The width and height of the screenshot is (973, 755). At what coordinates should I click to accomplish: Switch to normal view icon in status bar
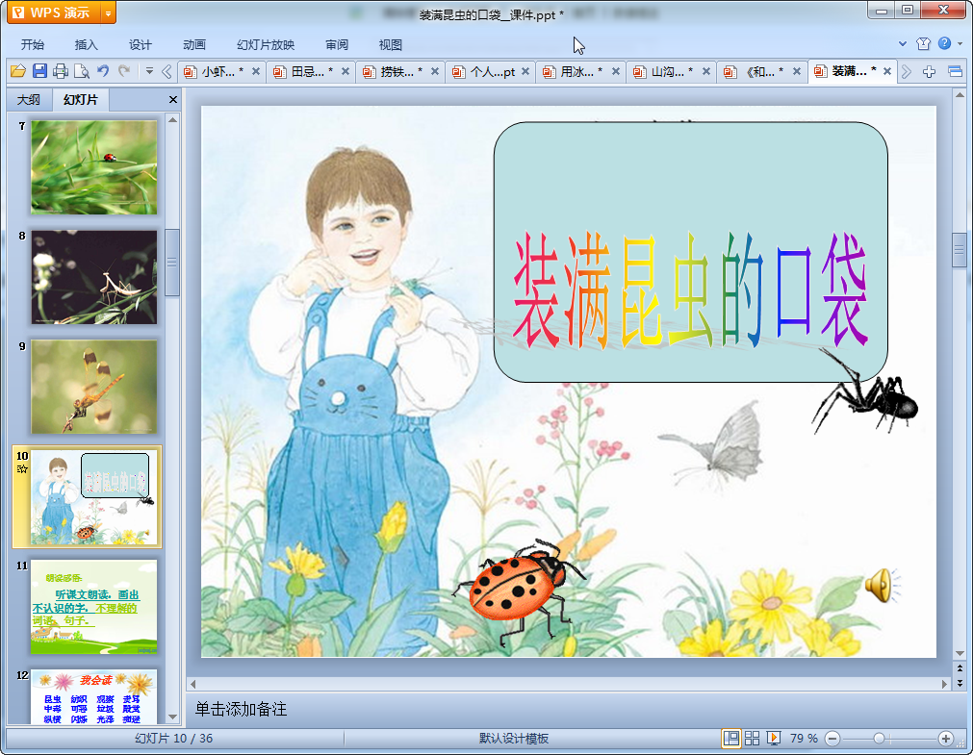click(731, 739)
